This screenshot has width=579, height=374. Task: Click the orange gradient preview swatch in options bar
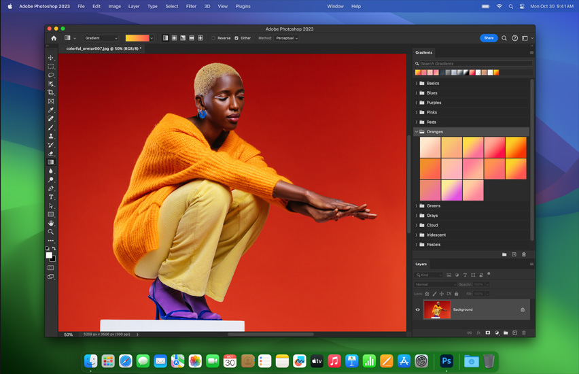click(137, 38)
